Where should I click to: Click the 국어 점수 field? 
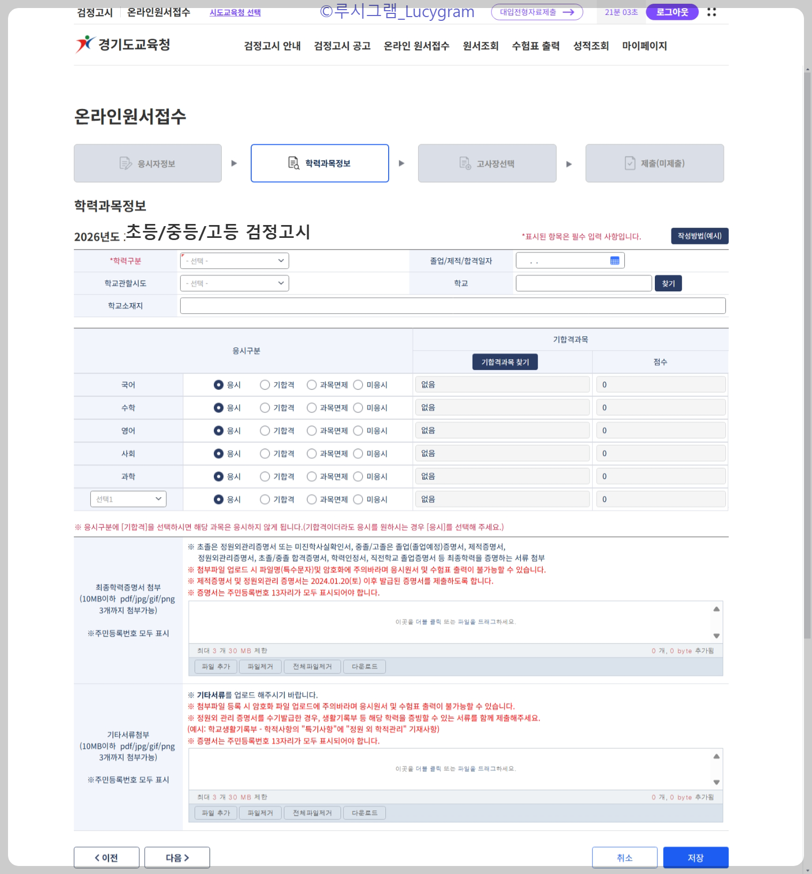click(x=661, y=384)
